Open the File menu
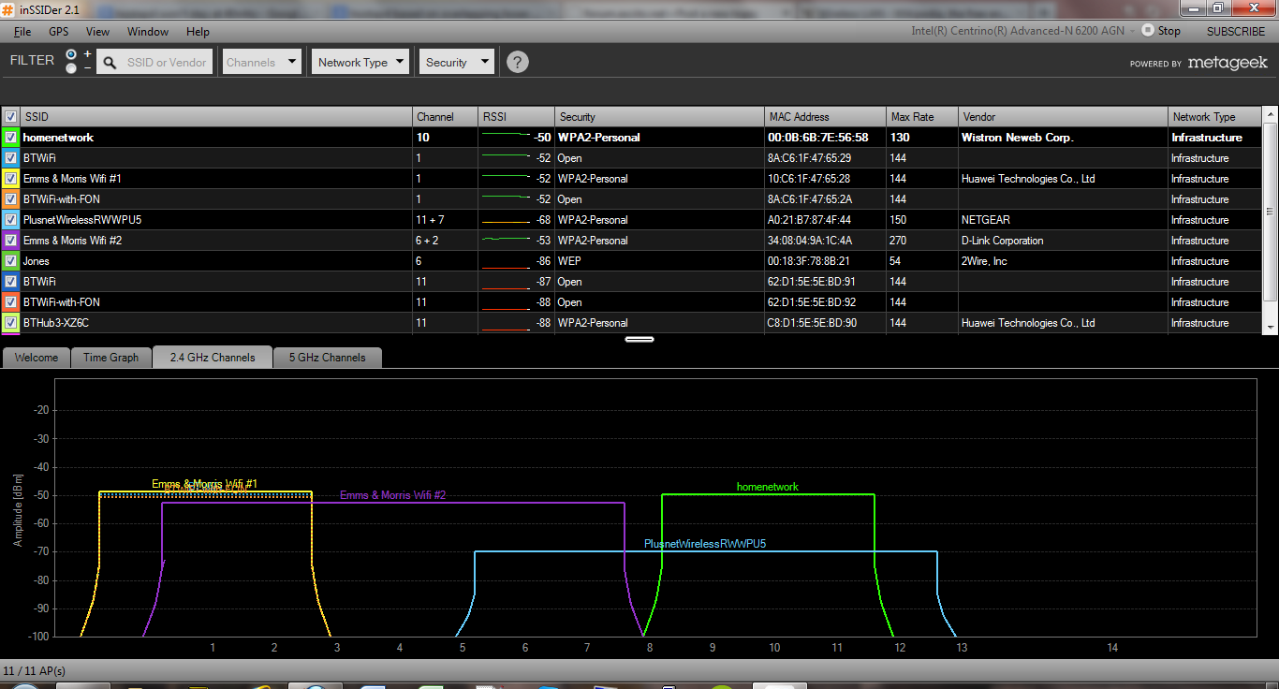 coord(22,31)
